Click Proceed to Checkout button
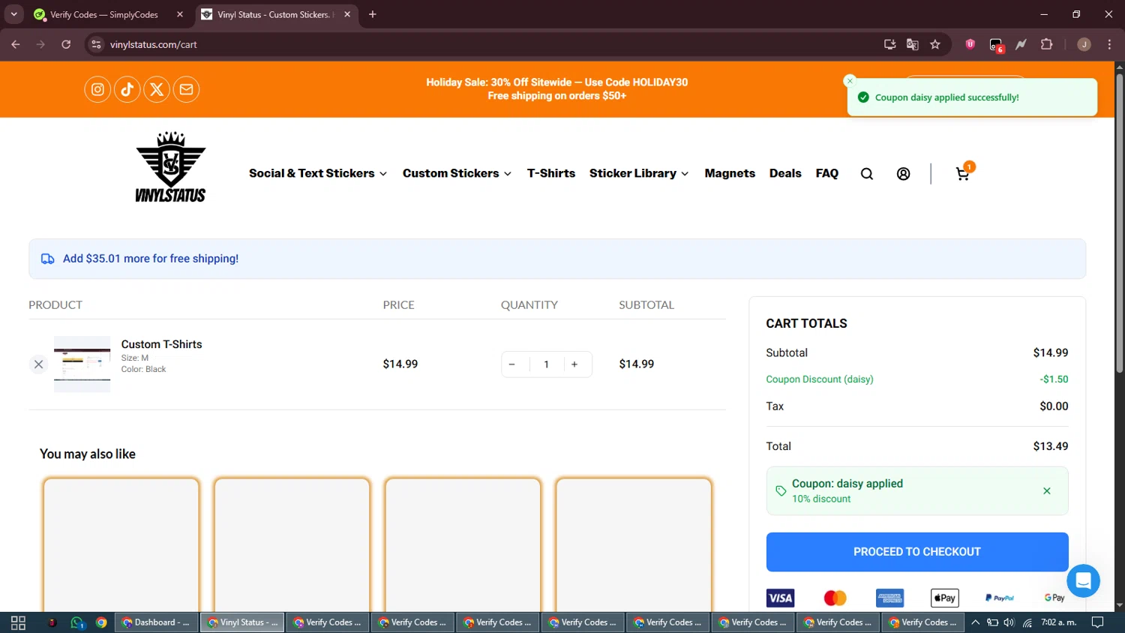1125x633 pixels. tap(917, 552)
